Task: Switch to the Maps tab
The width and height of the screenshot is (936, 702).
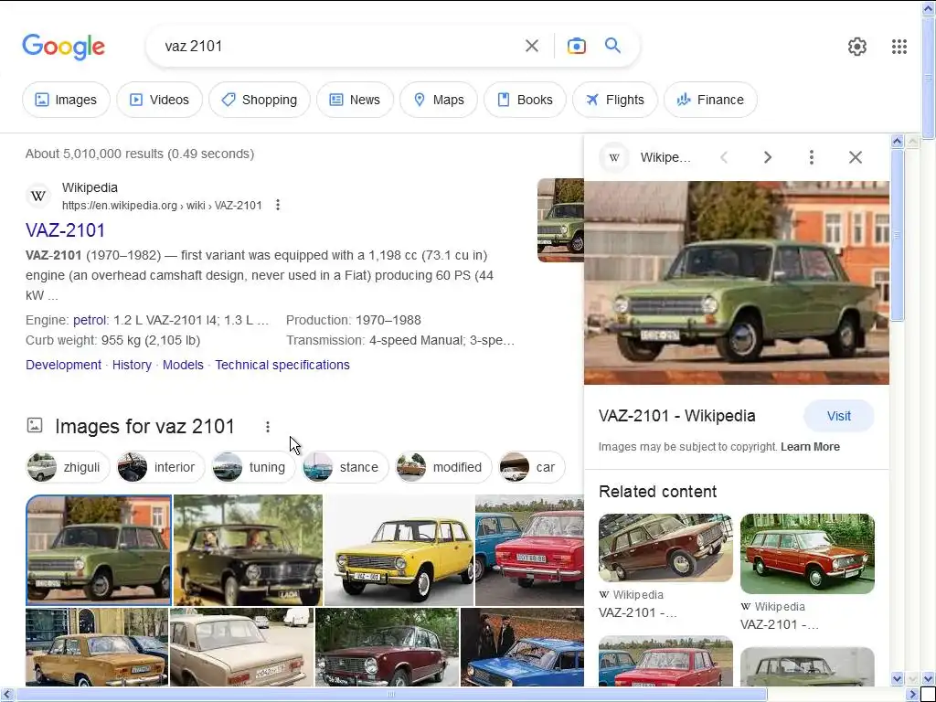Action: point(438,100)
